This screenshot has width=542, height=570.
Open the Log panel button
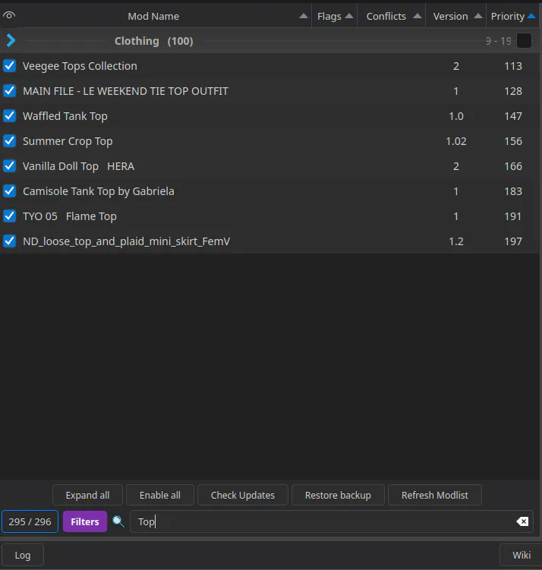coord(23,555)
